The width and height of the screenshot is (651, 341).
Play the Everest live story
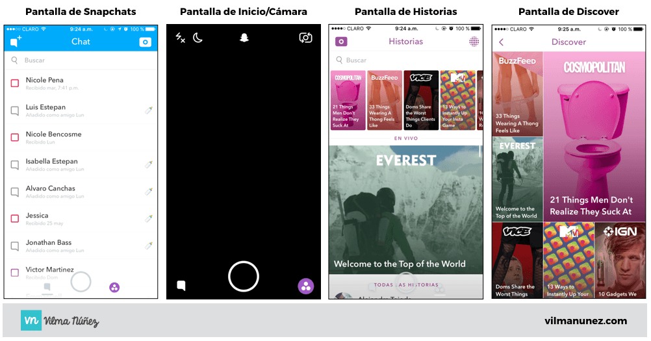click(x=405, y=210)
